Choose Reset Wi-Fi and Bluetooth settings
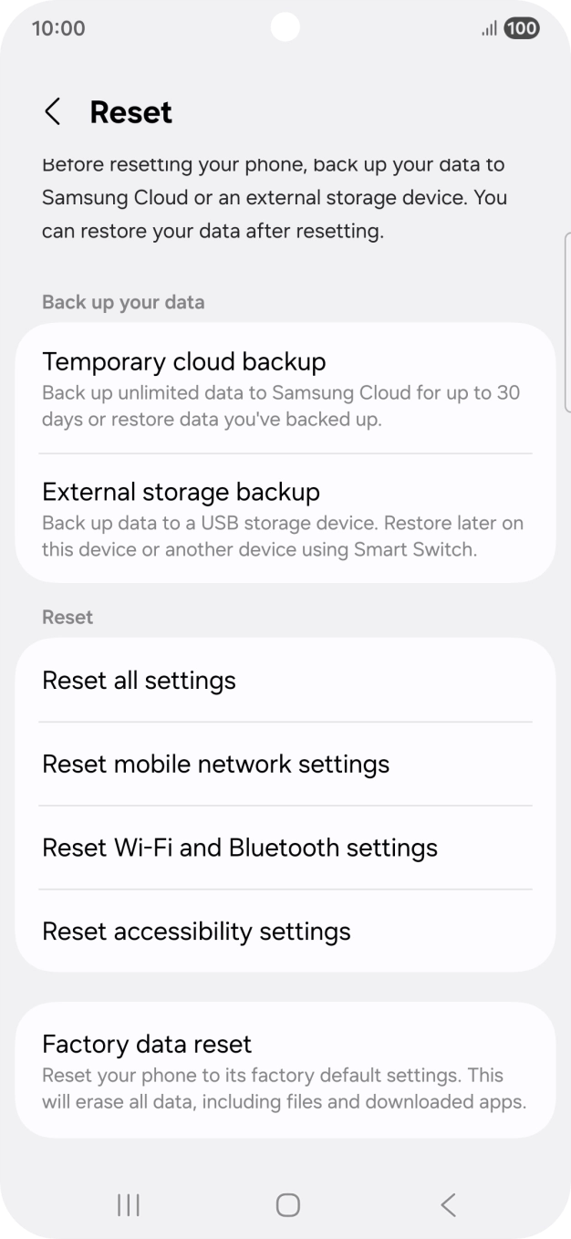Viewport: 571px width, 1239px height. click(285, 848)
